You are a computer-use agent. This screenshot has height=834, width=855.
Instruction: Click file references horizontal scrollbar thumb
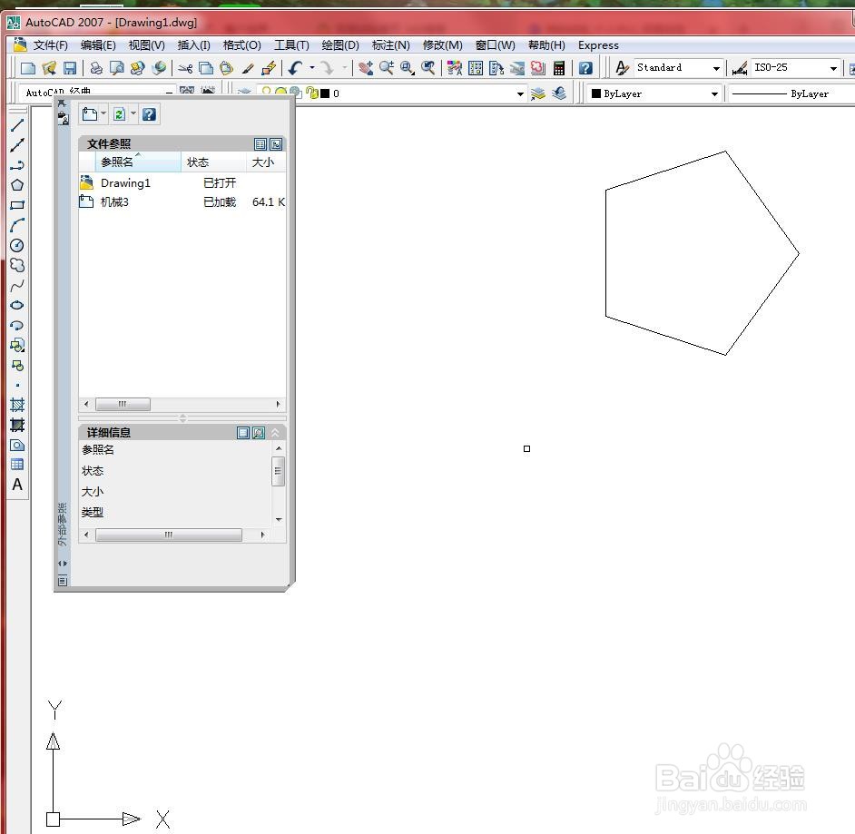click(123, 405)
